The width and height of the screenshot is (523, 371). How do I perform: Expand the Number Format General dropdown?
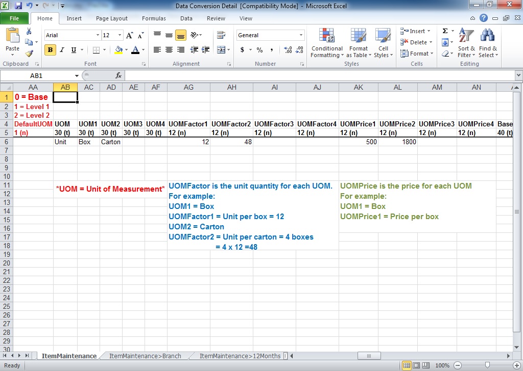(x=301, y=35)
